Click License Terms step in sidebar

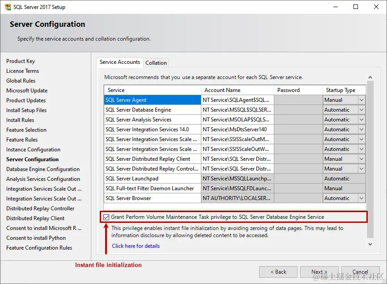[x=23, y=71]
